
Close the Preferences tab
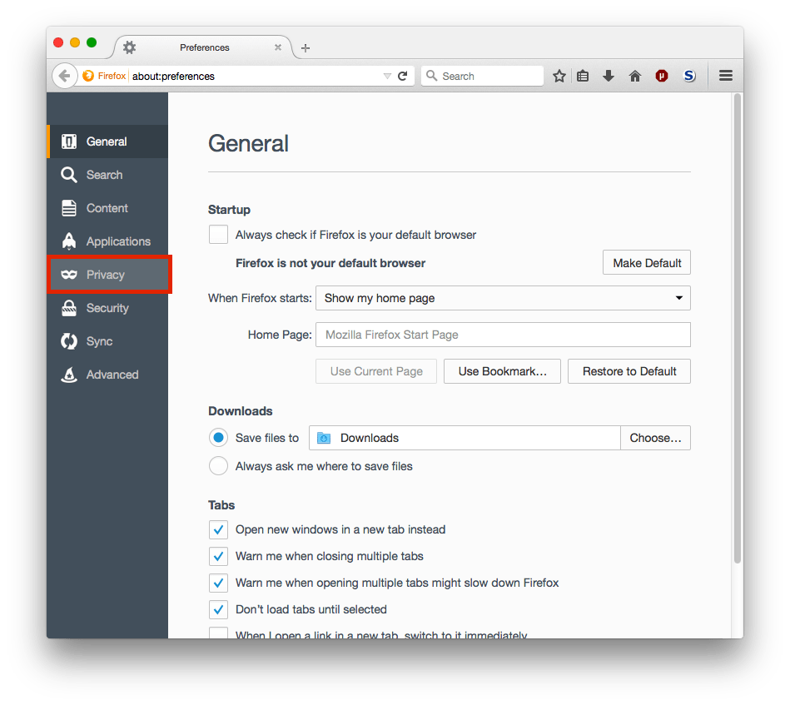coord(277,47)
